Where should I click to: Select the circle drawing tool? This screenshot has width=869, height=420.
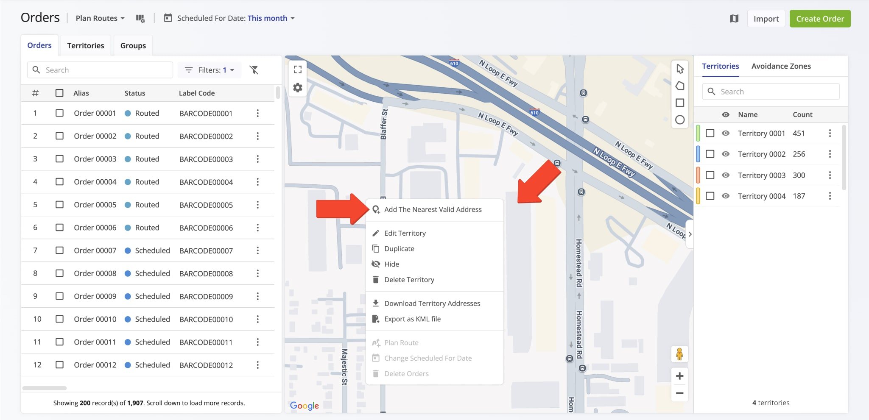pyautogui.click(x=680, y=120)
